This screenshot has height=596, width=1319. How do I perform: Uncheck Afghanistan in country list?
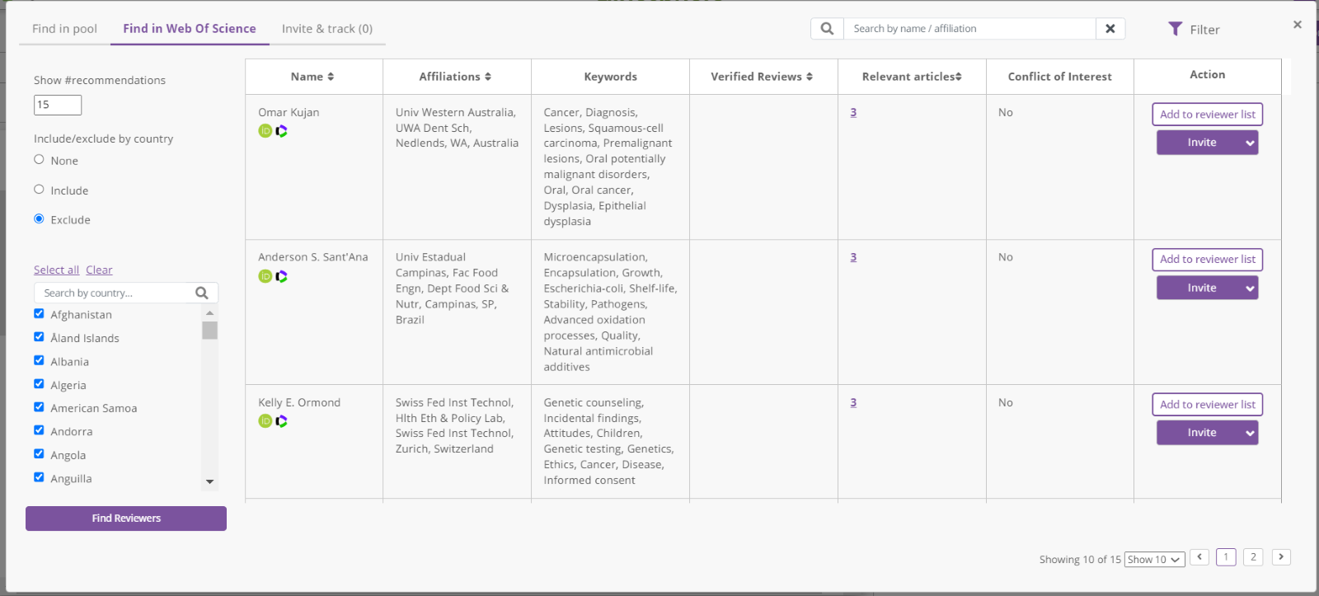click(x=39, y=313)
